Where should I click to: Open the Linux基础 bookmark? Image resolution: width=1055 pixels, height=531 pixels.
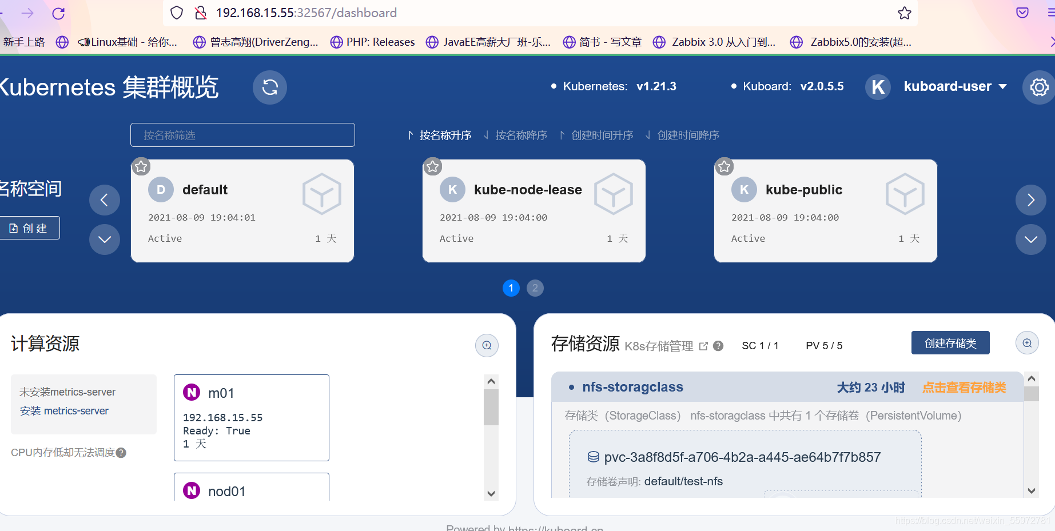128,42
